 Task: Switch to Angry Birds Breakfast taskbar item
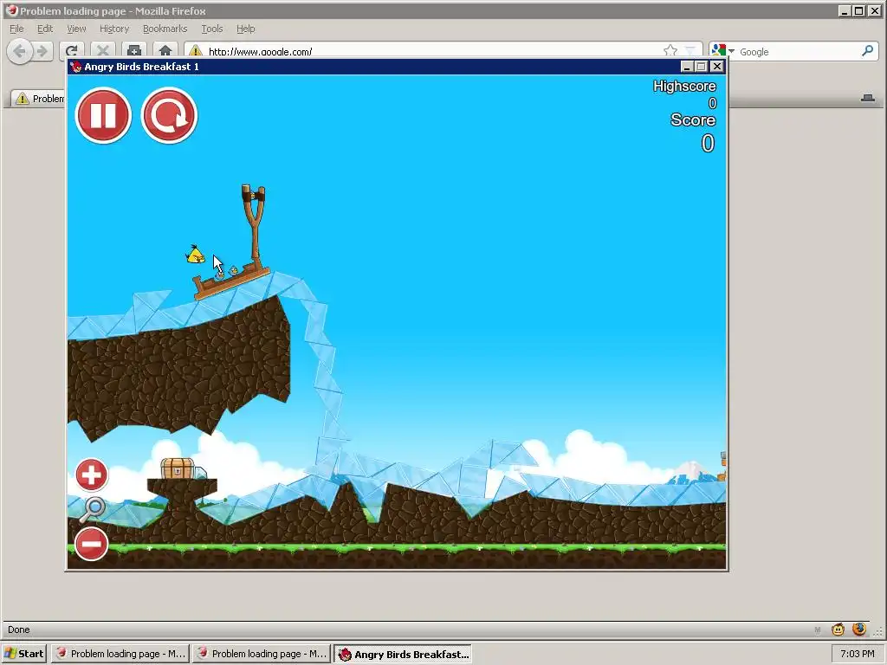403,654
